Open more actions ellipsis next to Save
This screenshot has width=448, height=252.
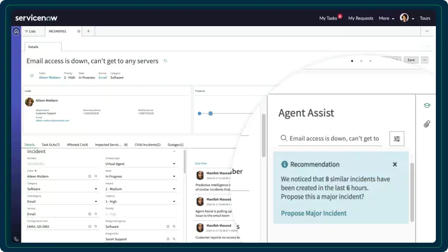pos(425,60)
